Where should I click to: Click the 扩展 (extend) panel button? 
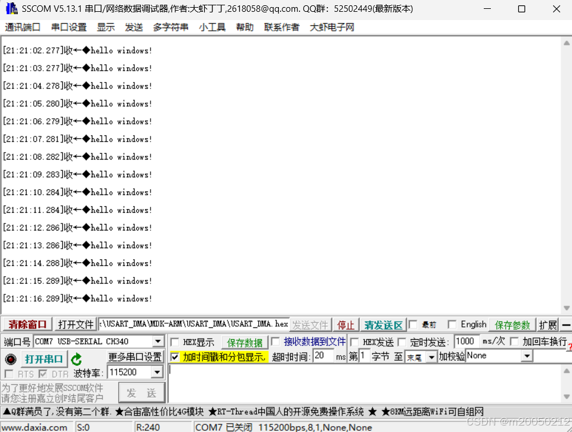coord(548,324)
